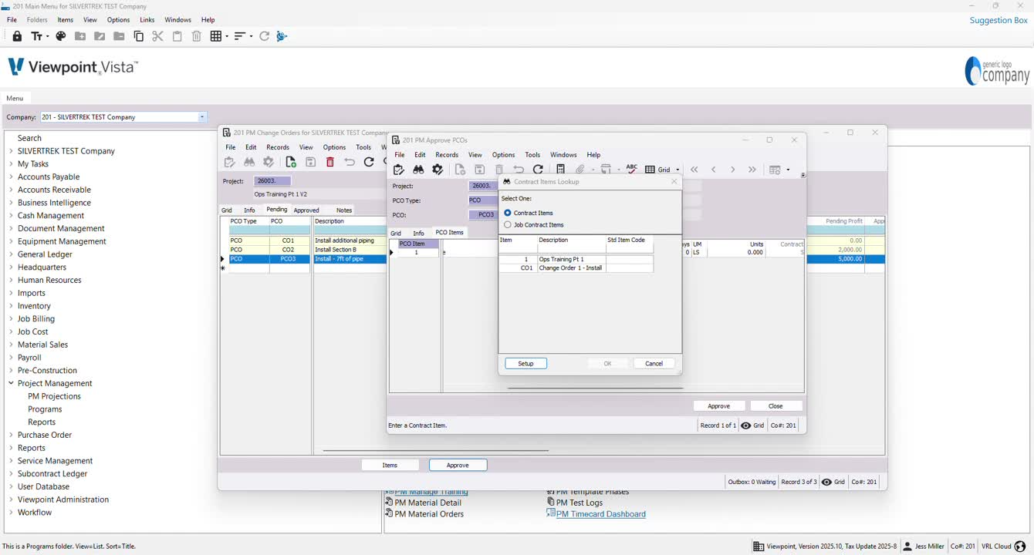Go to last record double-arrow icon
This screenshot has width=1034, height=555.
click(x=752, y=170)
